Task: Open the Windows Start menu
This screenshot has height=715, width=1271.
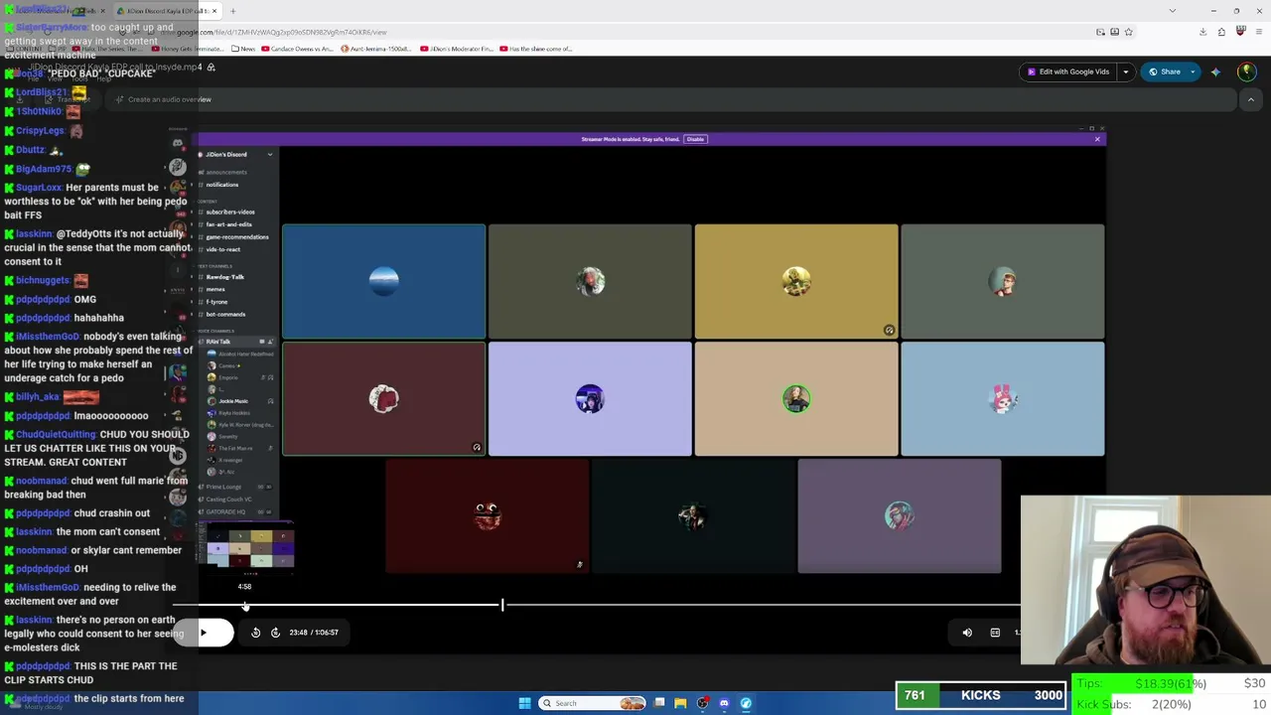Action: (524, 703)
